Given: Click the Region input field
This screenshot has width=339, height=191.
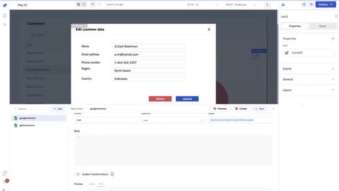Looking at the screenshot, I should tap(148, 71).
